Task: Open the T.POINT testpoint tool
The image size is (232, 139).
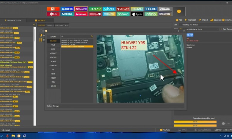Action: point(203,20)
